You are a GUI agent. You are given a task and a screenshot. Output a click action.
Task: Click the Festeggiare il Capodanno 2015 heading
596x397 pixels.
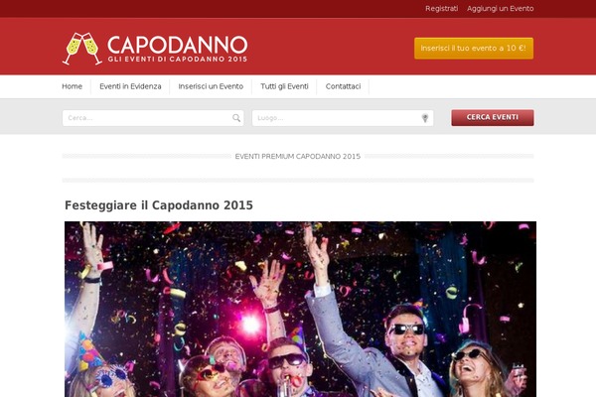159,205
